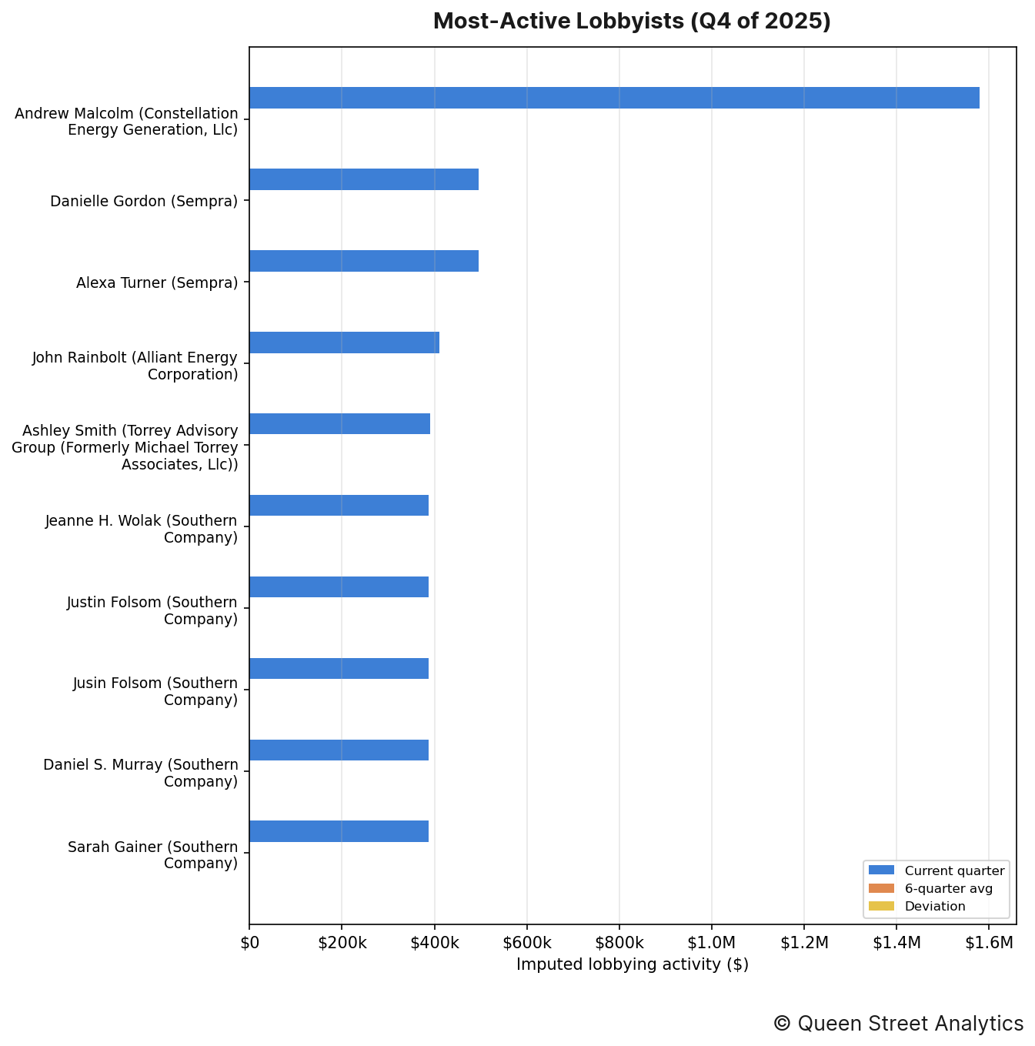Image resolution: width=1035 pixels, height=1046 pixels.
Task: Select the John Rainbolt bar
Action: [344, 343]
